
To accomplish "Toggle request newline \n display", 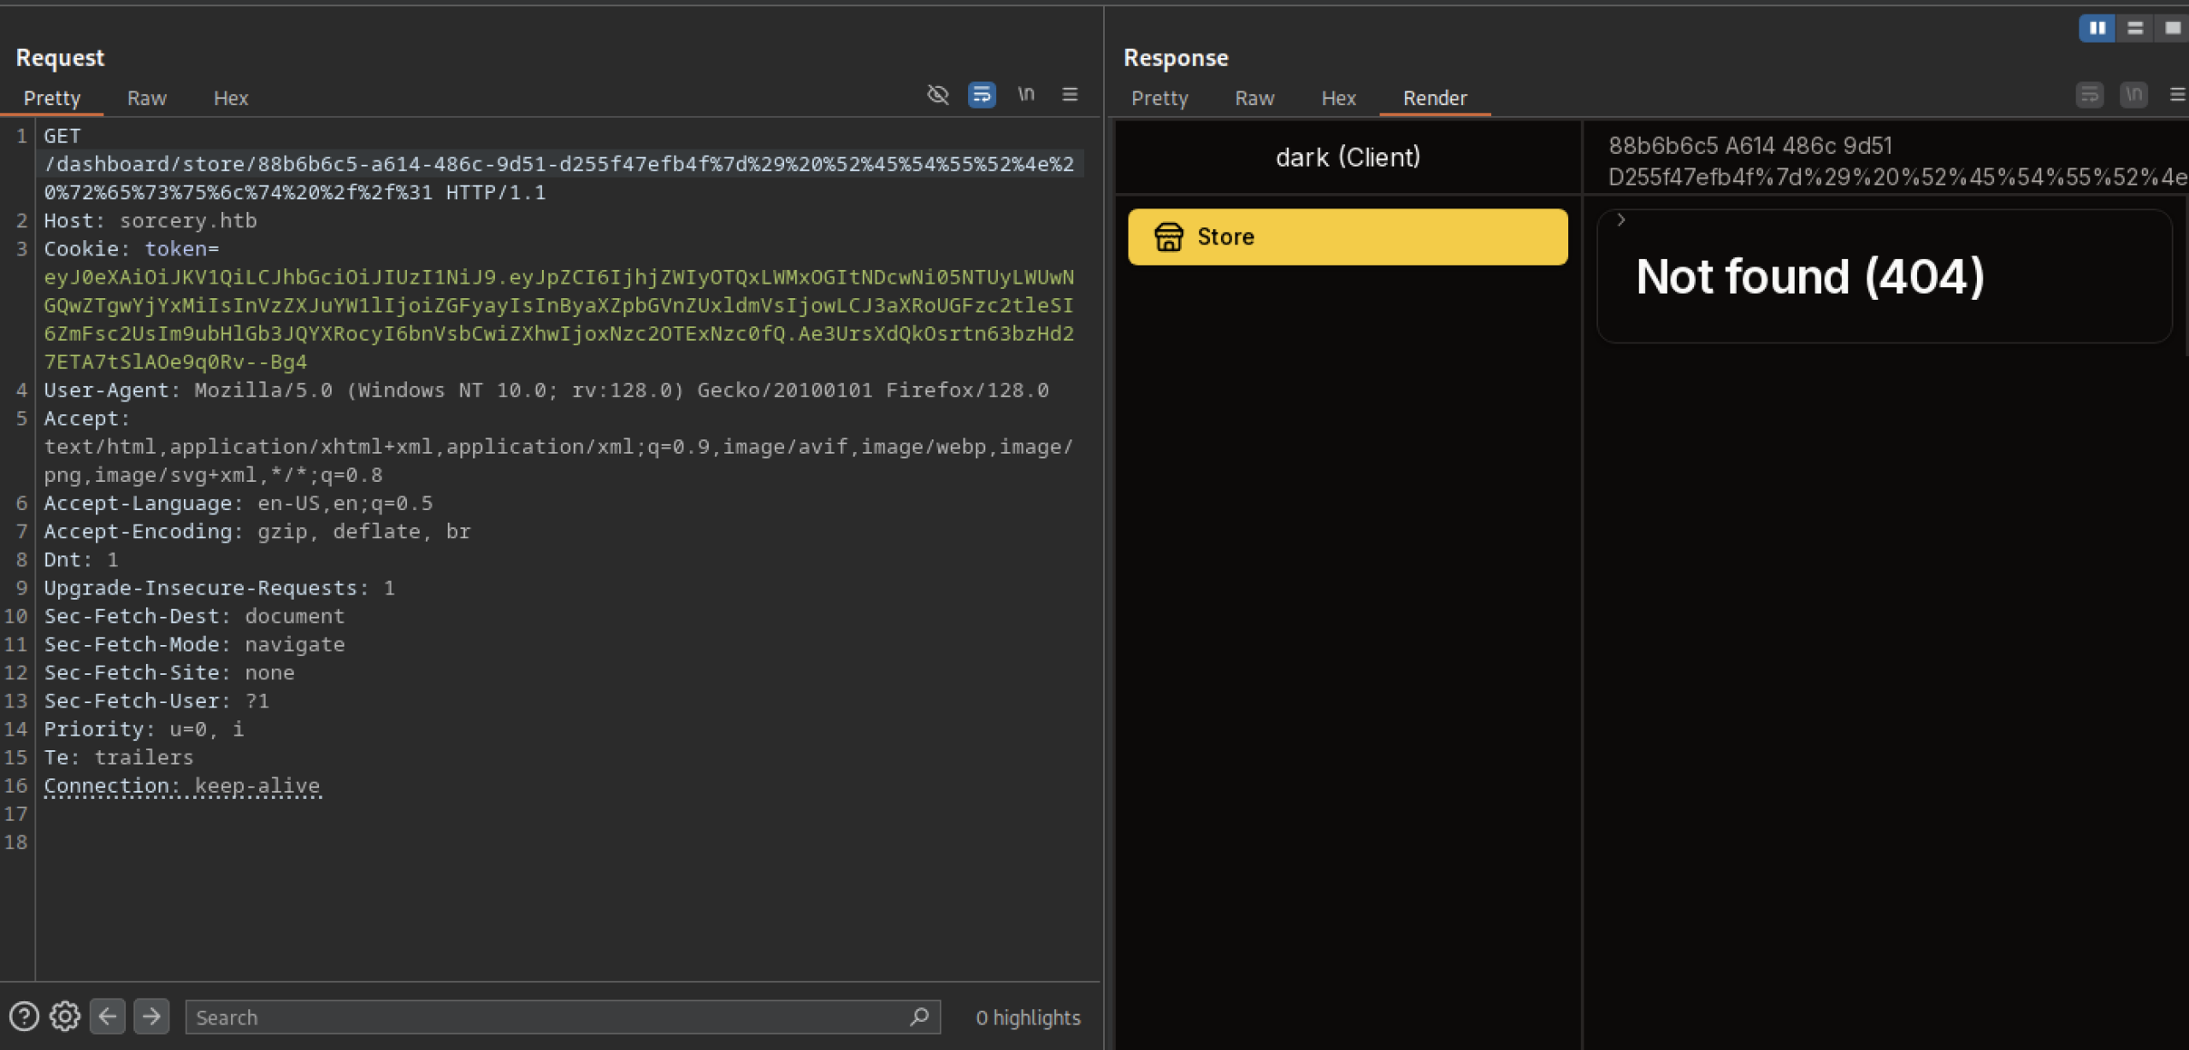I will coord(1026,95).
